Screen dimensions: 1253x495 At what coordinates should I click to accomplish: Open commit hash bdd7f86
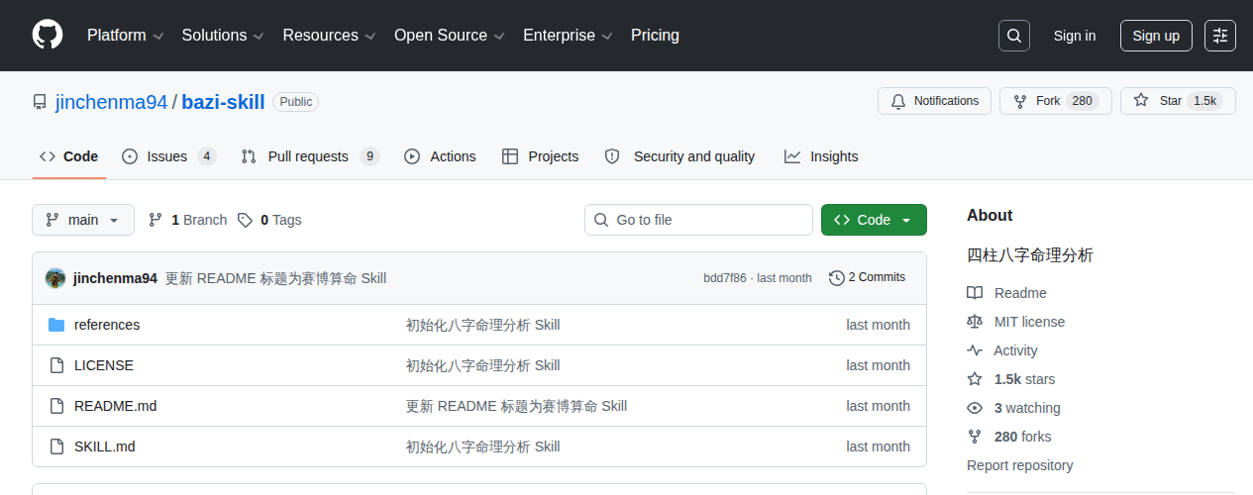(725, 278)
